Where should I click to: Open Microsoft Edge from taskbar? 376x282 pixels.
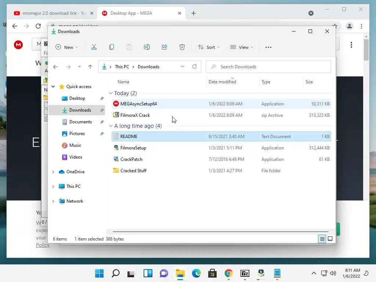(196, 273)
